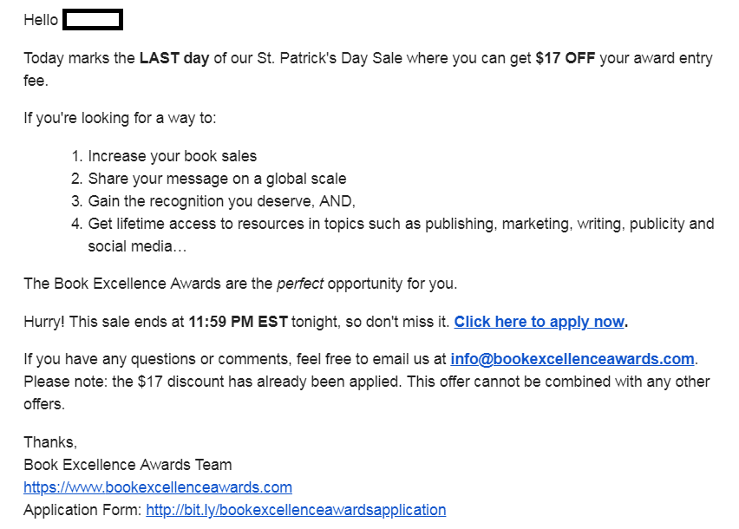Click the word 'Hurry!'
The width and height of the screenshot is (739, 529).
point(44,322)
